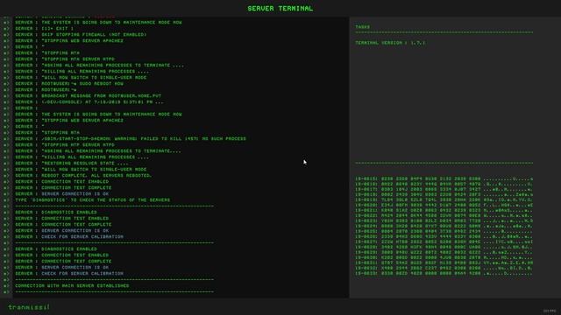
Task: Click the 'SERVER TERMINAL' title text
Action: [280, 9]
